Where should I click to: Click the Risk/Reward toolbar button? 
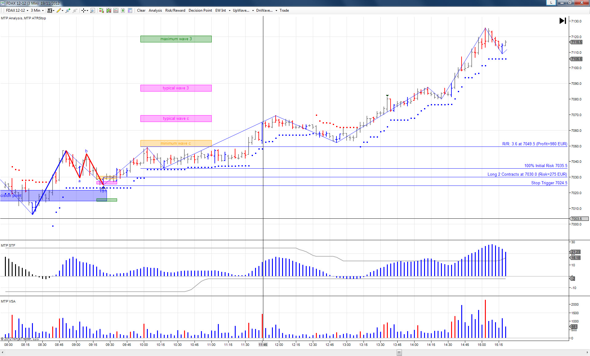point(175,10)
